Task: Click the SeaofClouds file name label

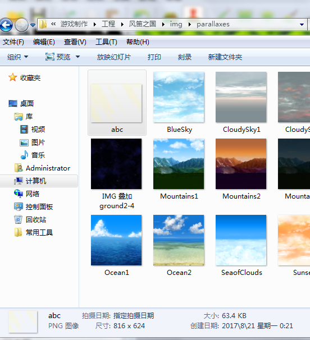Action: 241,273
